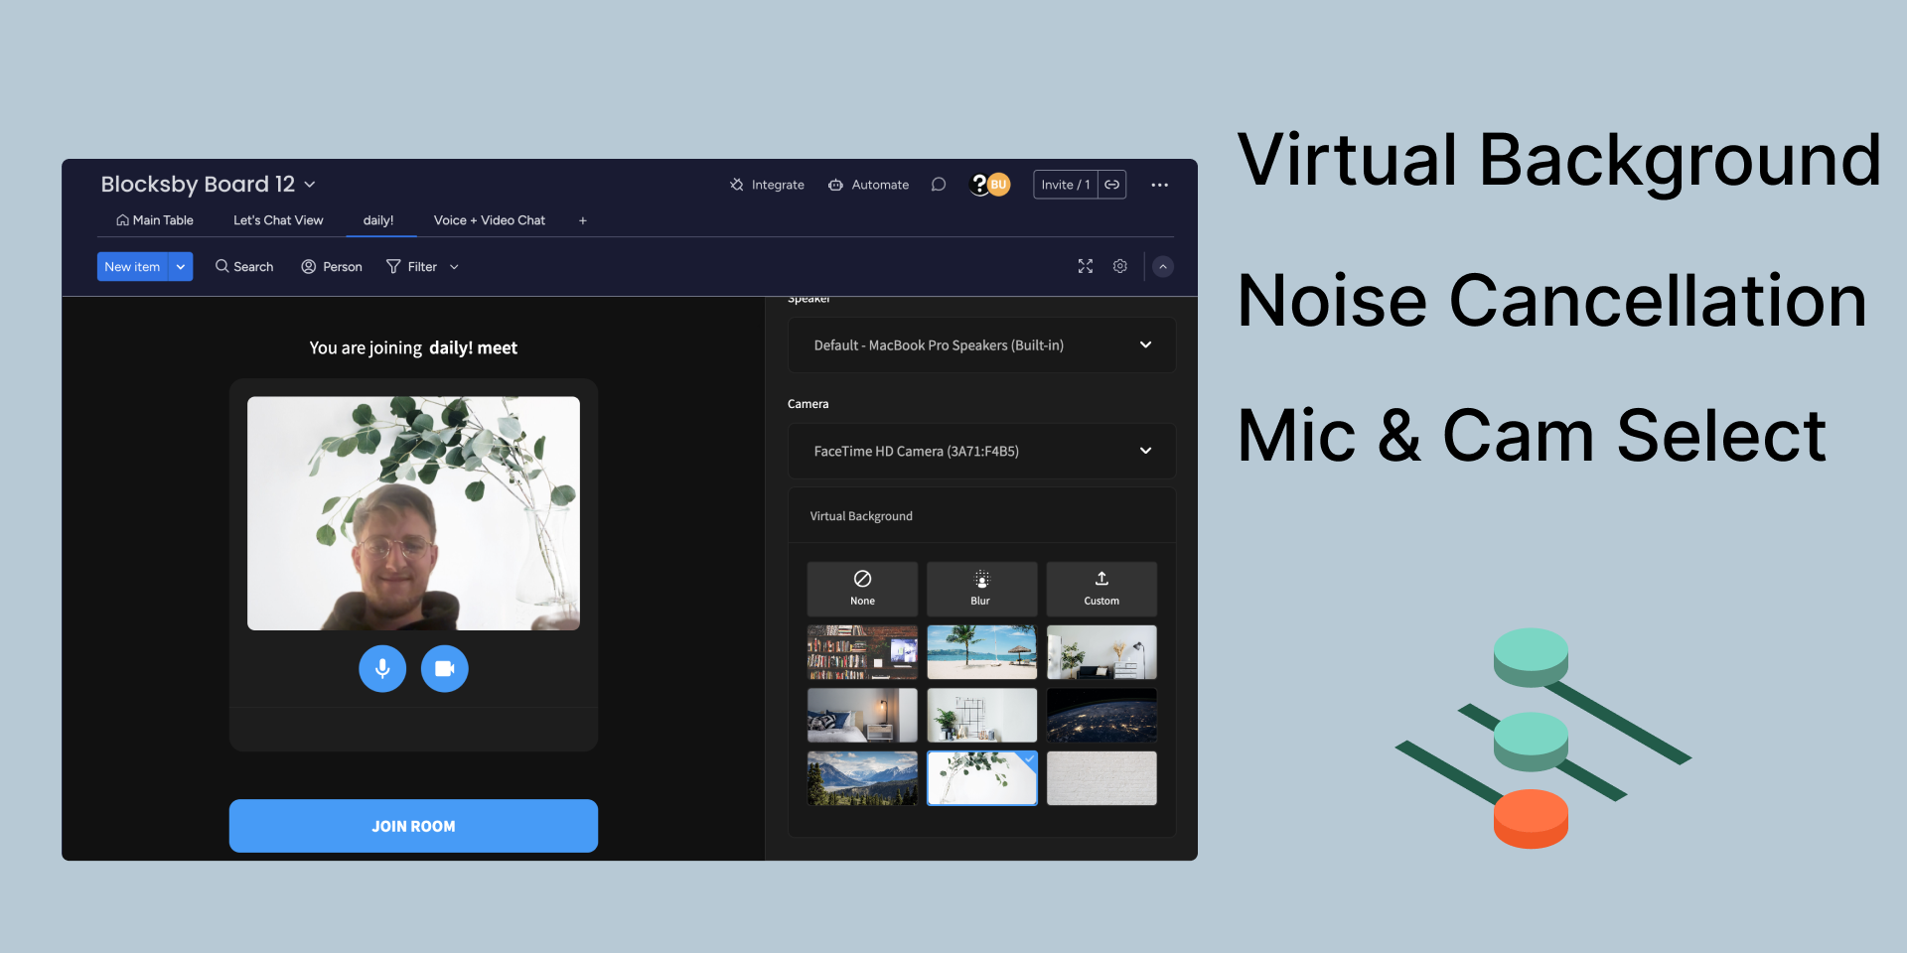
Task: Click the Integrate plug icon
Action: pos(737,185)
